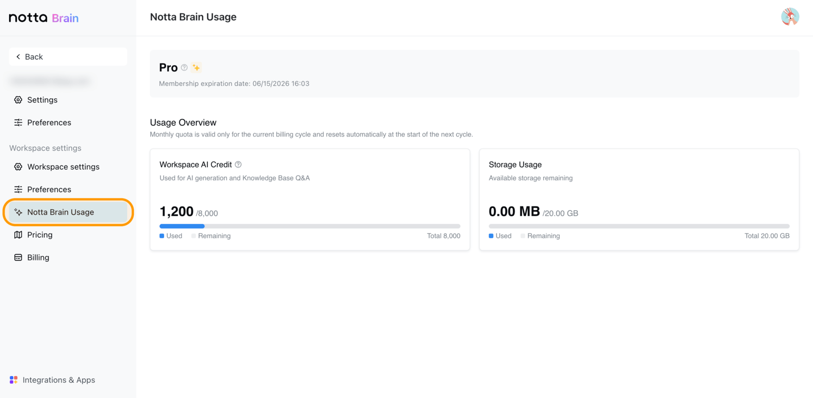Click the Usage Overview heading
The width and height of the screenshot is (813, 398).
(x=183, y=122)
